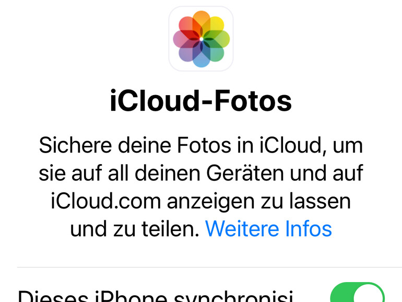Click the blue petal of Photos icon
The height and width of the screenshot is (302, 402).
click(202, 57)
